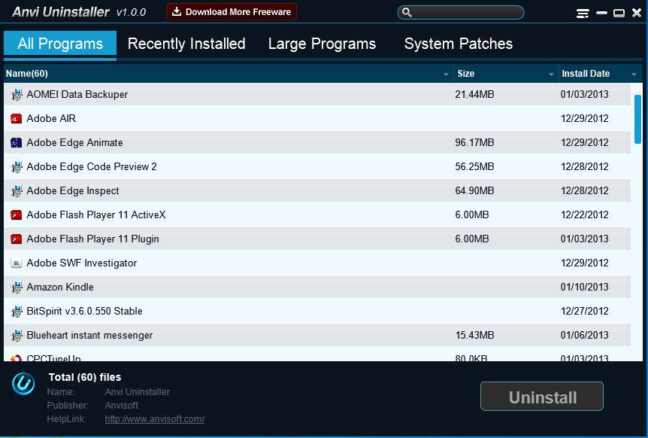Open the Name column sort arrow
The image size is (648, 438).
[446, 75]
